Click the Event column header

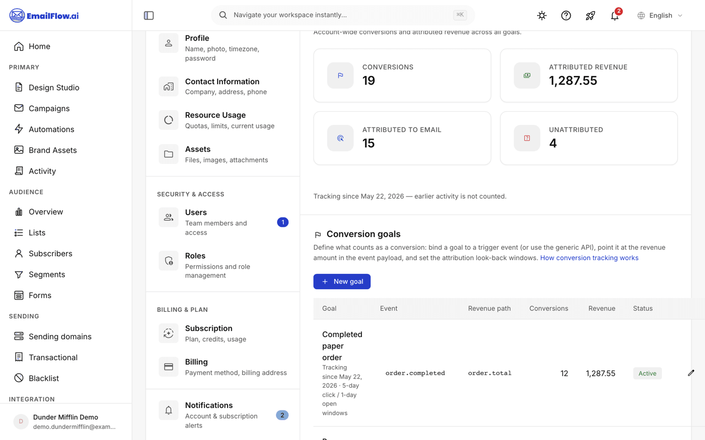click(388, 309)
